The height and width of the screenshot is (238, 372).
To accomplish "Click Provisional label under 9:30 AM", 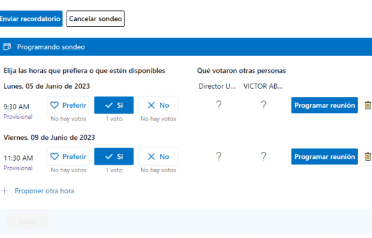I will point(18,117).
